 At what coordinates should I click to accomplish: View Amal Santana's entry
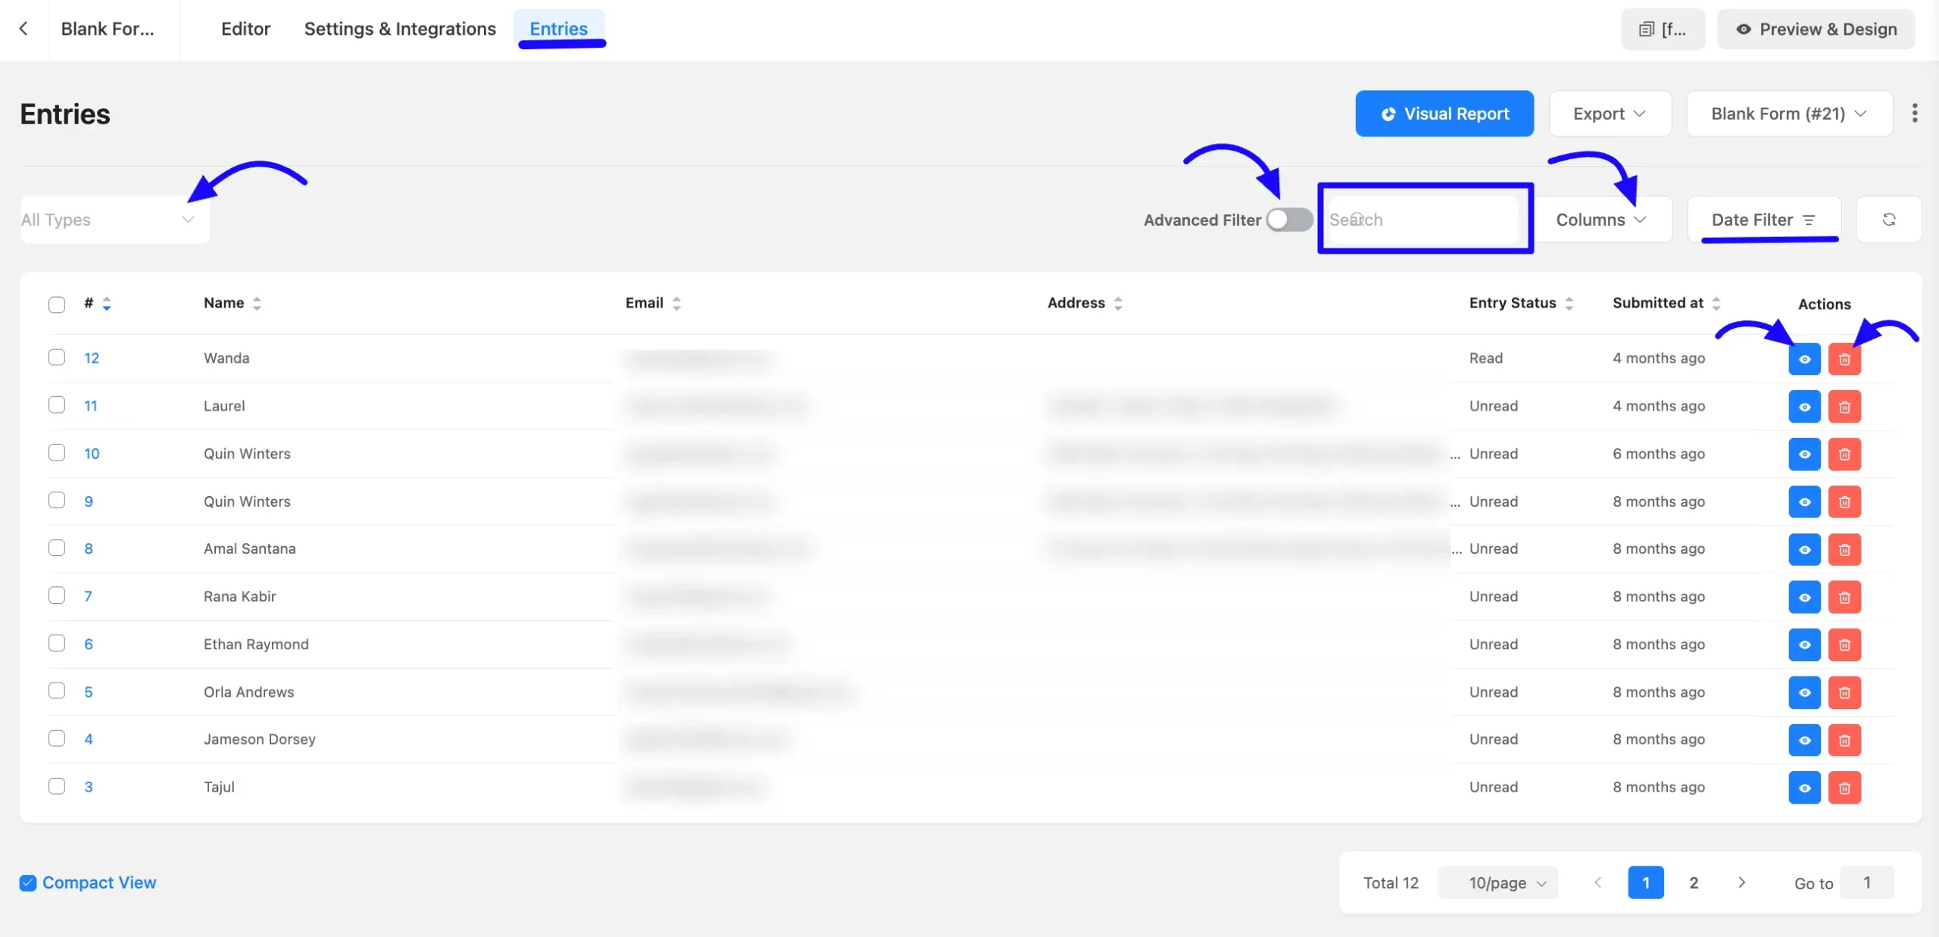(x=1804, y=549)
